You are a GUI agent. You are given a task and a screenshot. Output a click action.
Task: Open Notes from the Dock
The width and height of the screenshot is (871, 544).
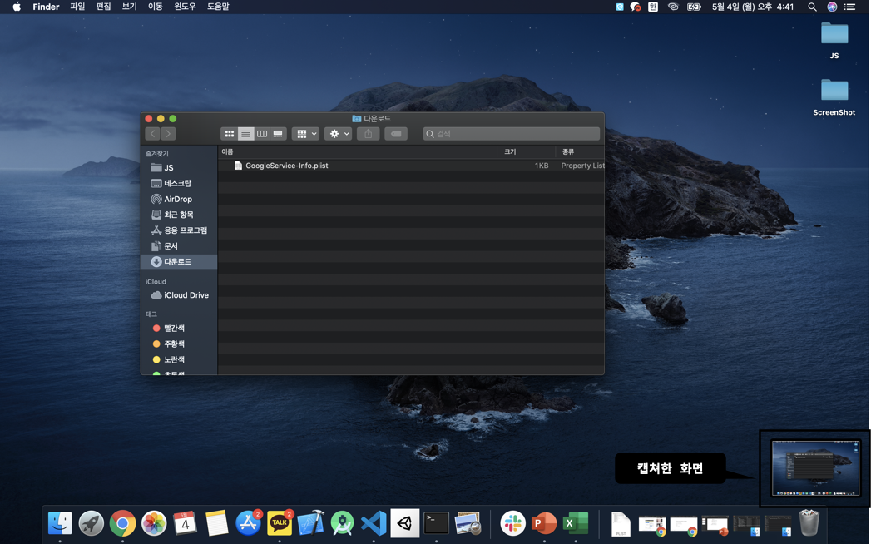click(216, 523)
